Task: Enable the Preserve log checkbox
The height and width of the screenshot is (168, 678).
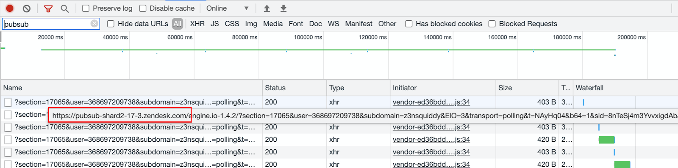Action: click(x=86, y=8)
